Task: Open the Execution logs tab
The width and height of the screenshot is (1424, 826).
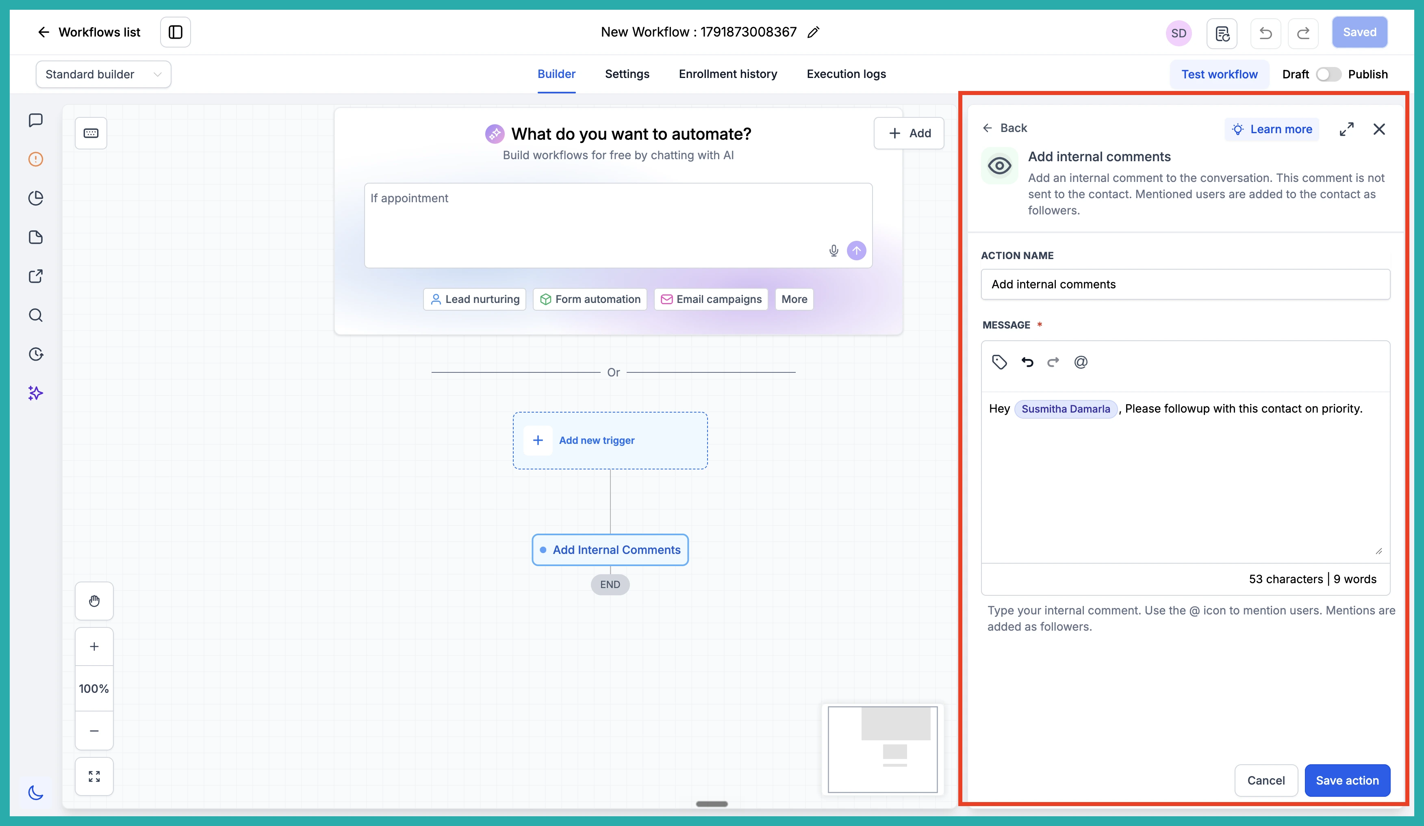Action: point(846,74)
